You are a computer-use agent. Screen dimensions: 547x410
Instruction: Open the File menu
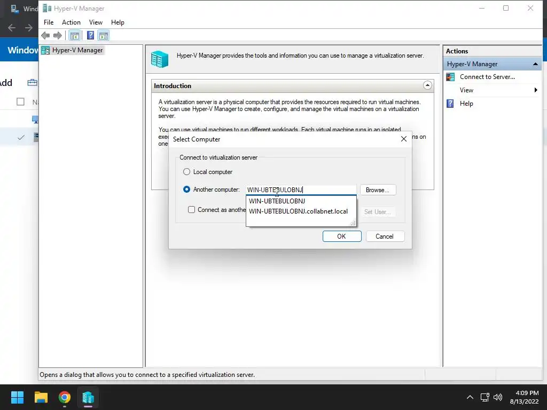click(49, 22)
